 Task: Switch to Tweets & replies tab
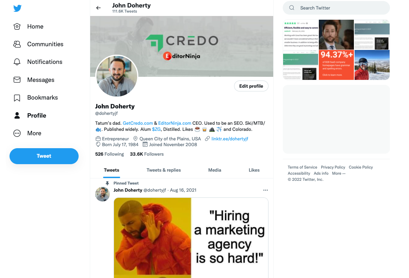pyautogui.click(x=164, y=170)
